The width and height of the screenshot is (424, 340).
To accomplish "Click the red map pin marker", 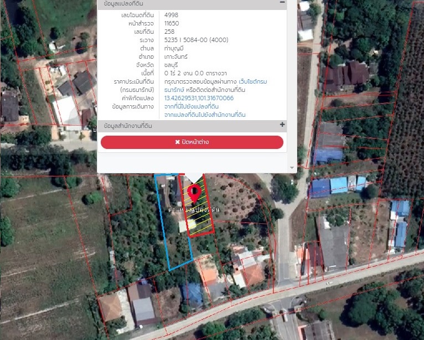I will pos(194,193).
